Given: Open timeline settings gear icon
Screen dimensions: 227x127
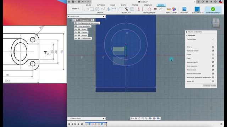Looking at the screenshot, I should pyautogui.click(x=221, y=124).
